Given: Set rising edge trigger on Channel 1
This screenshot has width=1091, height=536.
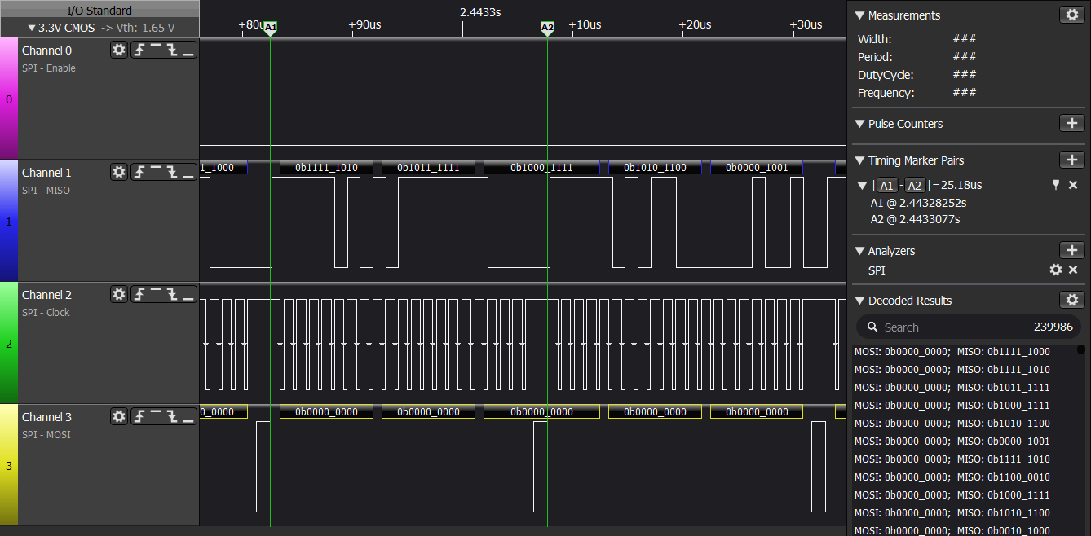Looking at the screenshot, I should click(x=139, y=173).
